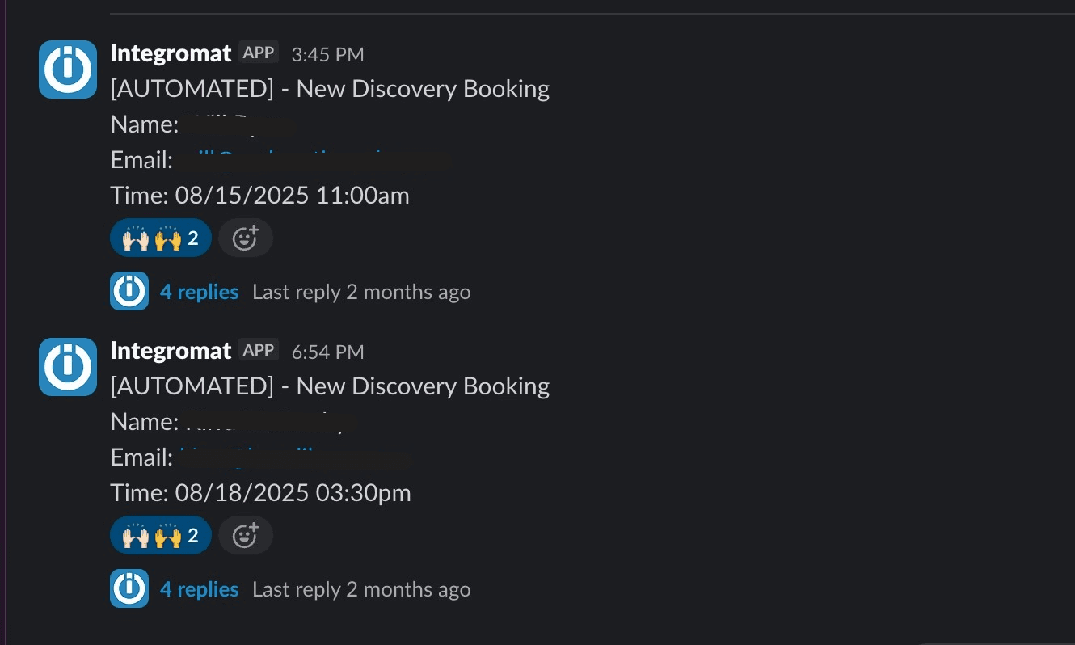Click the Integromat avatar on the 6:54 PM message

pyautogui.click(x=68, y=367)
